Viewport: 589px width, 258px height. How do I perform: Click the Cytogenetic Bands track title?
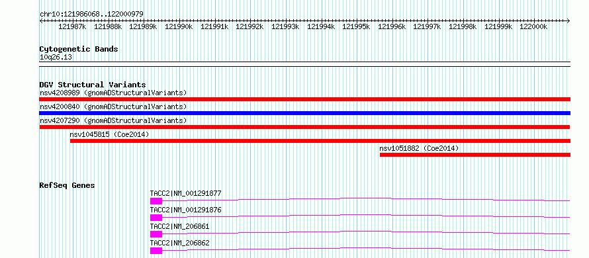pos(79,49)
